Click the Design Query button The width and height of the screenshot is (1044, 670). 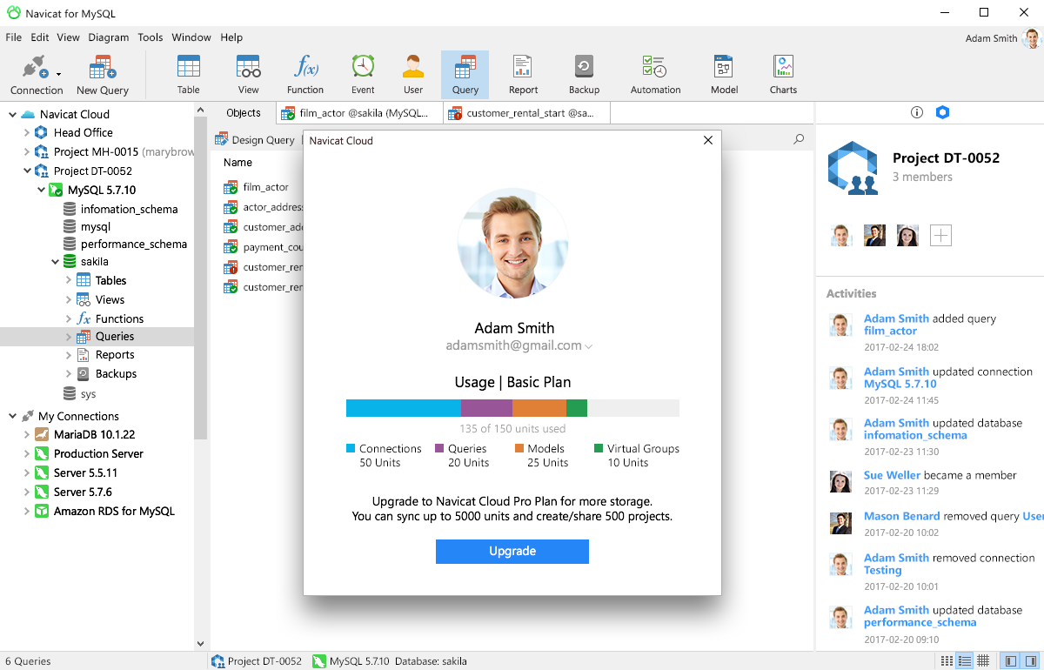tap(255, 140)
